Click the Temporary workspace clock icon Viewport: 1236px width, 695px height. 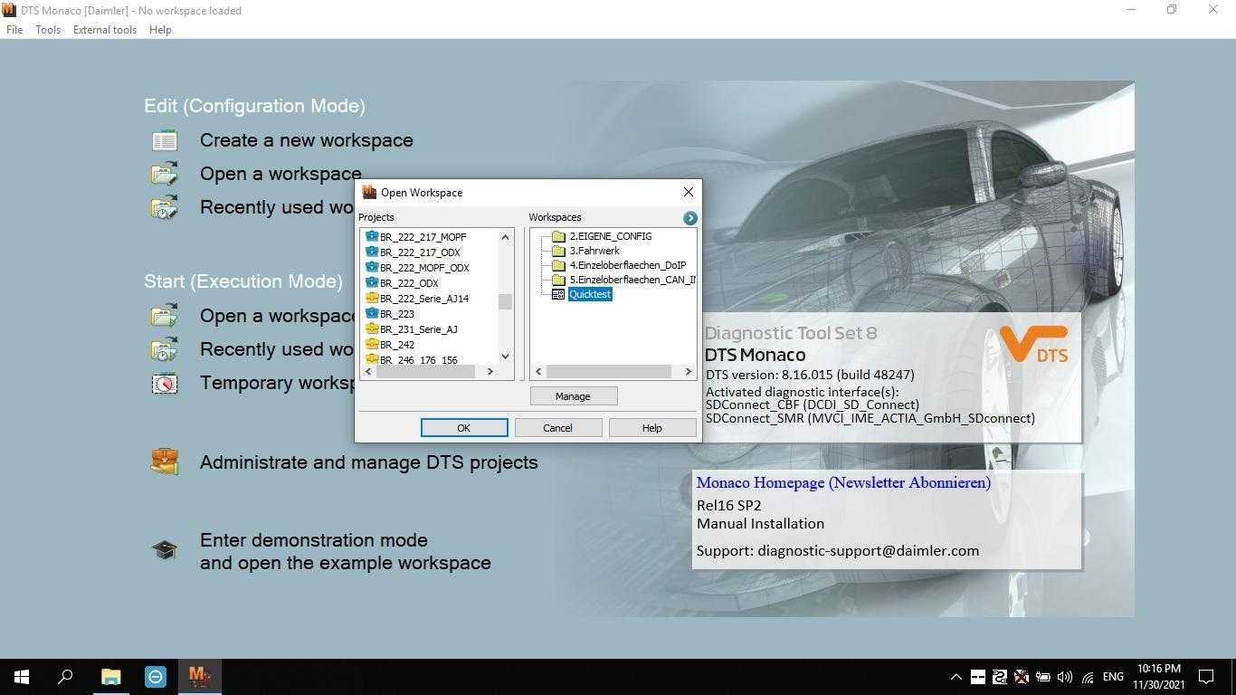165,383
